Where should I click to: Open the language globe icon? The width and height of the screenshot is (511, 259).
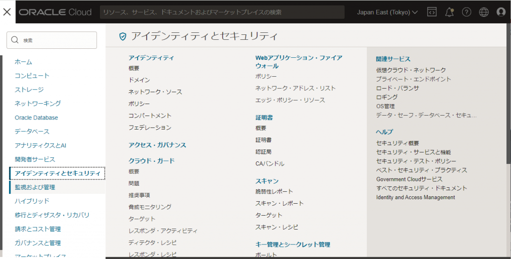tap(484, 12)
